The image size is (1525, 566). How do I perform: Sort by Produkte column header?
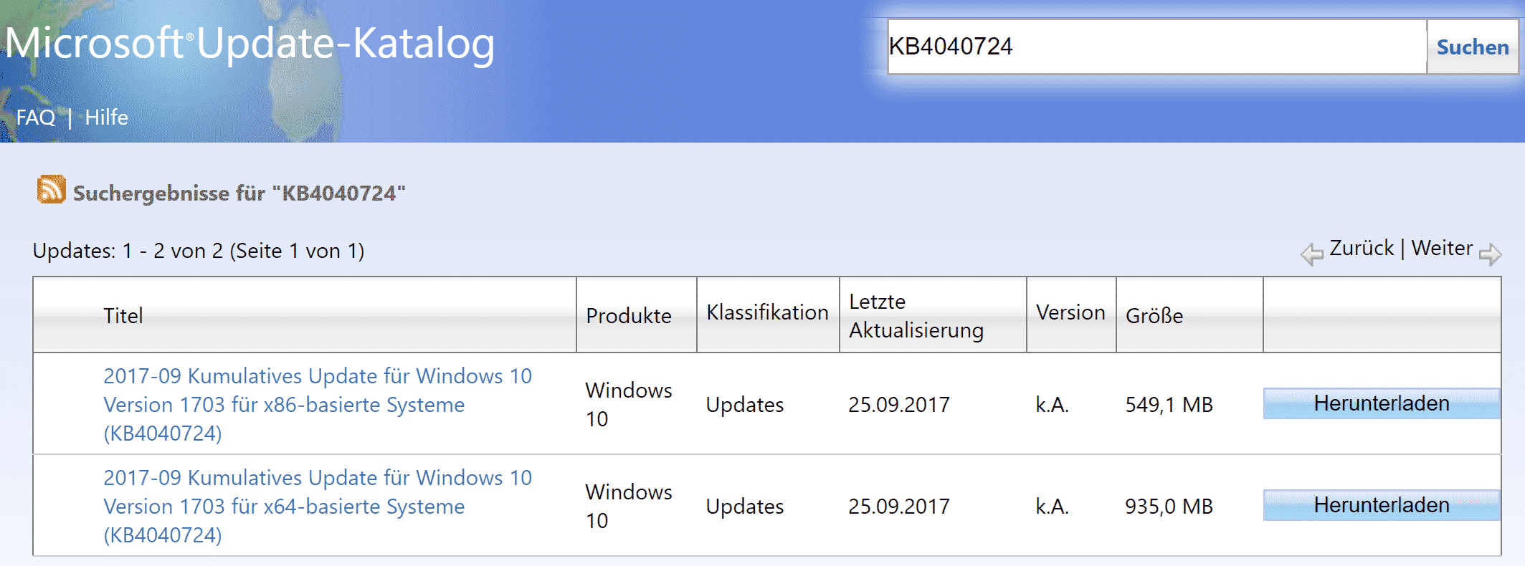(x=629, y=315)
